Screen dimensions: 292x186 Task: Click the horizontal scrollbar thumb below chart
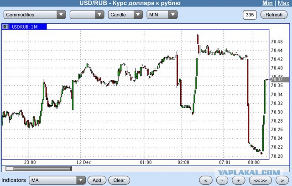click(x=38, y=169)
